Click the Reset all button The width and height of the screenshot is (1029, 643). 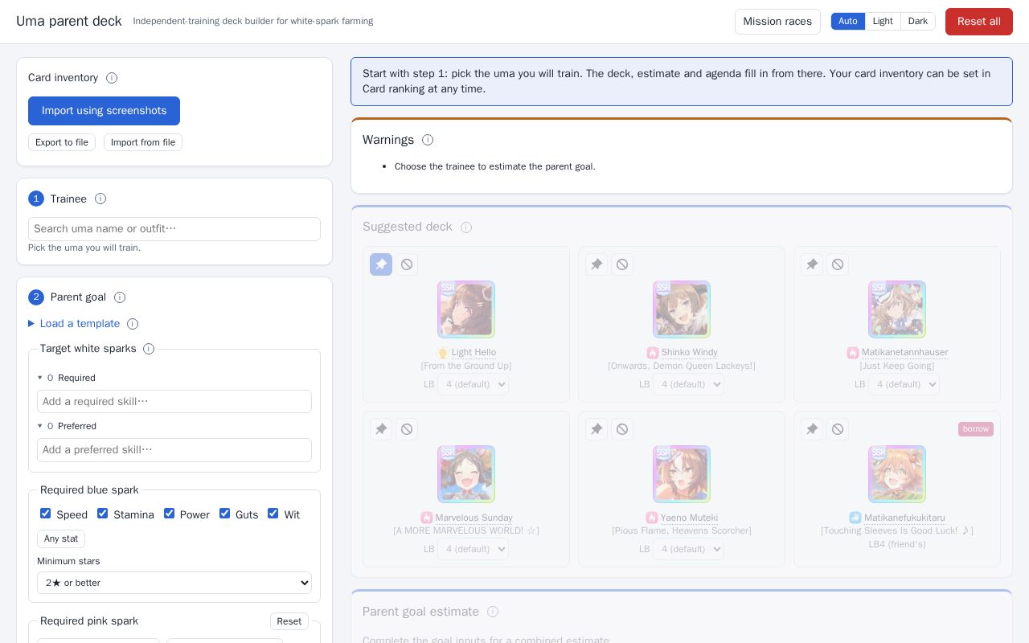point(979,22)
